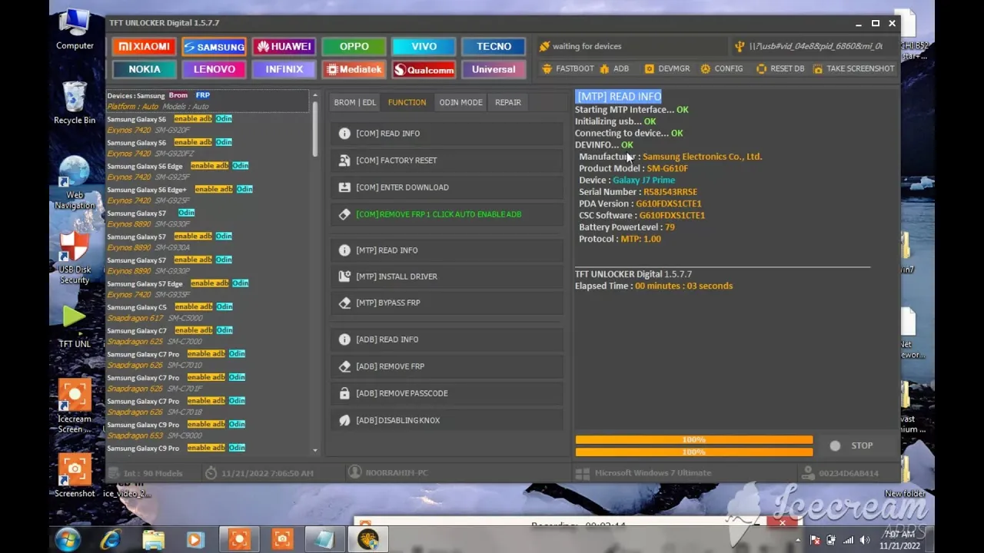This screenshot has height=553, width=984.
Task: Select Samsung Galaxy S6 SM-G920F entry
Action: 208,124
